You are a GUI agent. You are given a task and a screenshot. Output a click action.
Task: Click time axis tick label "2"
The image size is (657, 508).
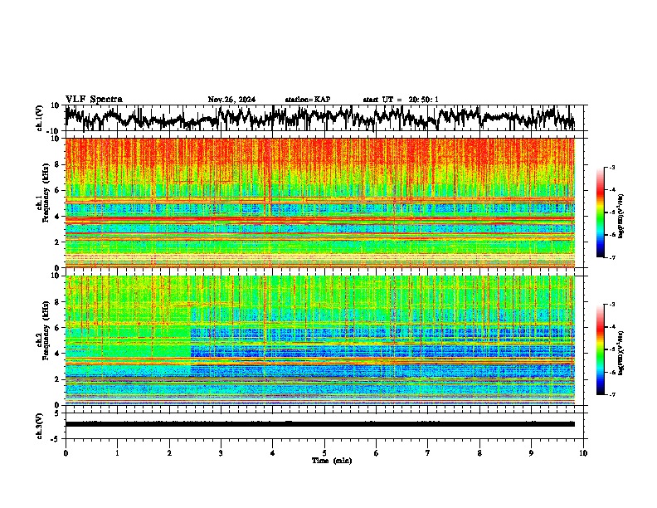coord(169,453)
